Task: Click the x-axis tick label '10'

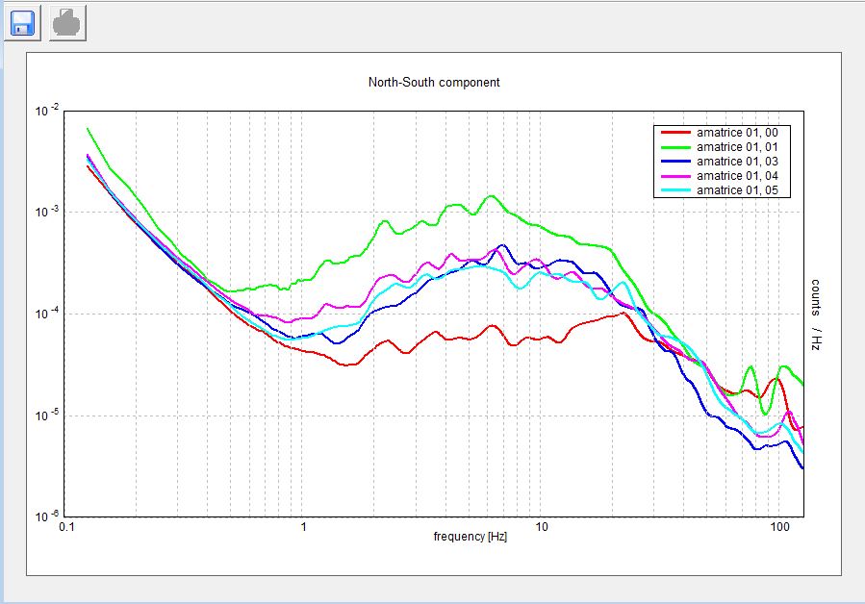Action: point(541,528)
